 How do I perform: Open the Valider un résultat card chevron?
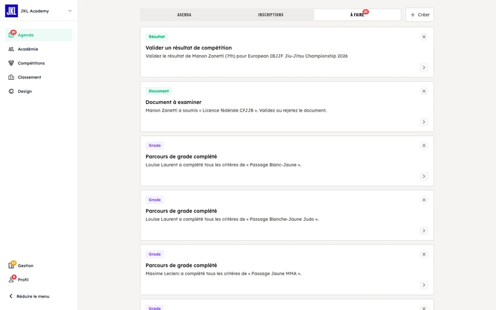coord(424,67)
